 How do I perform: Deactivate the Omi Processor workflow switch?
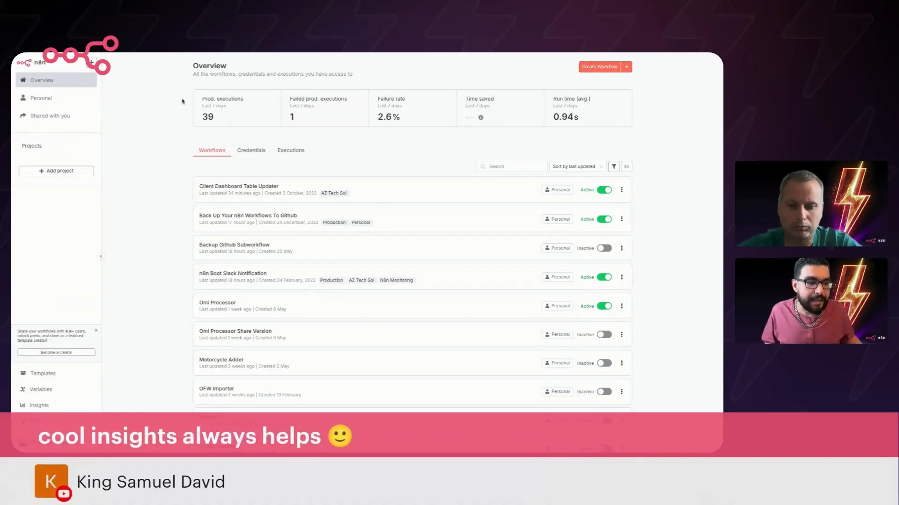[604, 306]
